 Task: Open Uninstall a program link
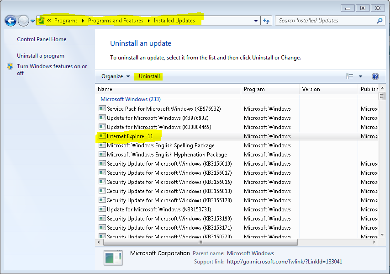[41, 56]
